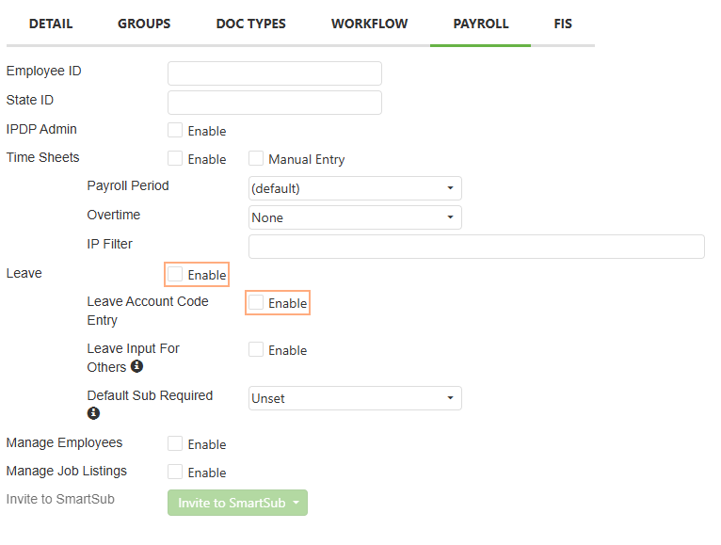
Task: Open the WORKFLOW tab
Action: pos(370,24)
